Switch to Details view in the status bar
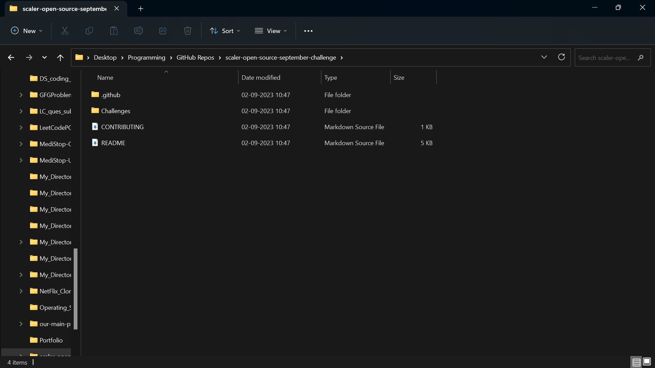Screen dimensions: 655x368 [x=636, y=362]
